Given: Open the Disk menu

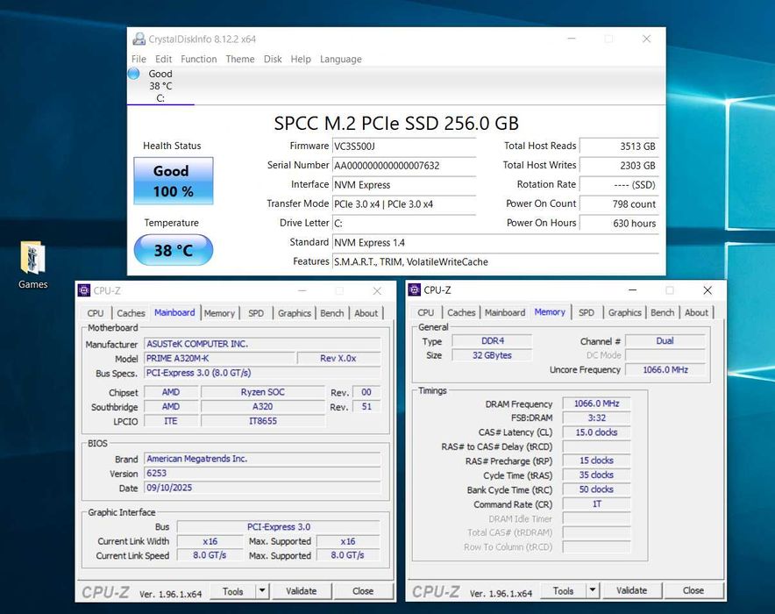Looking at the screenshot, I should (x=273, y=59).
